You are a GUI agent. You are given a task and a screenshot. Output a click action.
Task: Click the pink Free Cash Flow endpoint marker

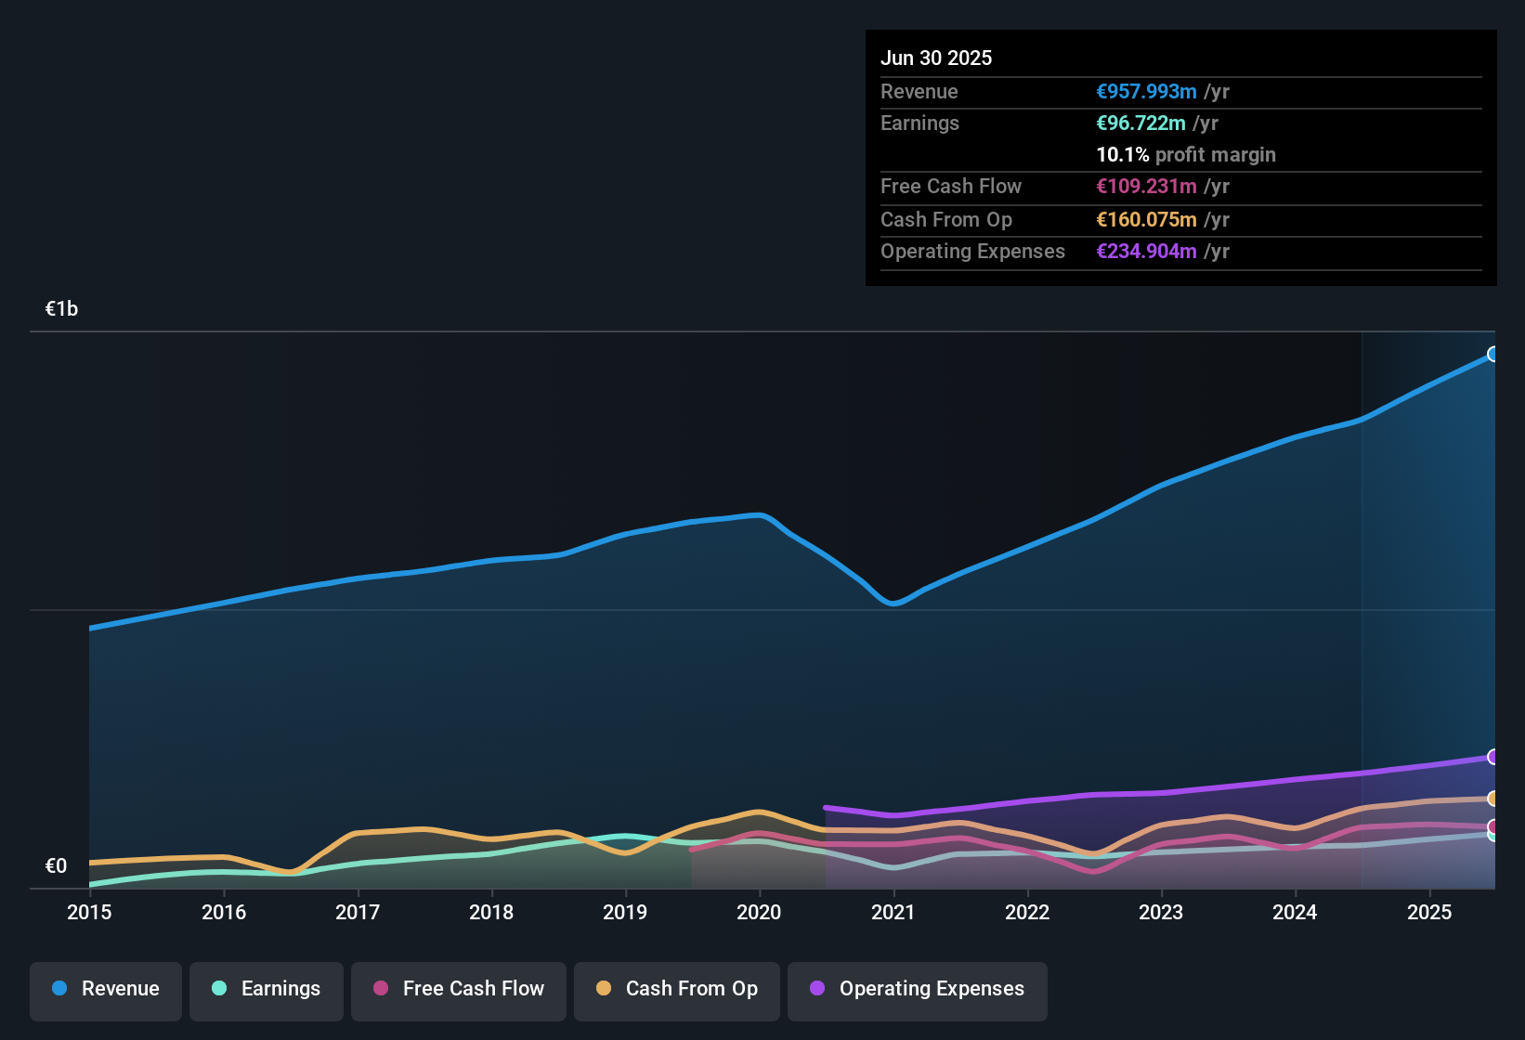point(1492,826)
